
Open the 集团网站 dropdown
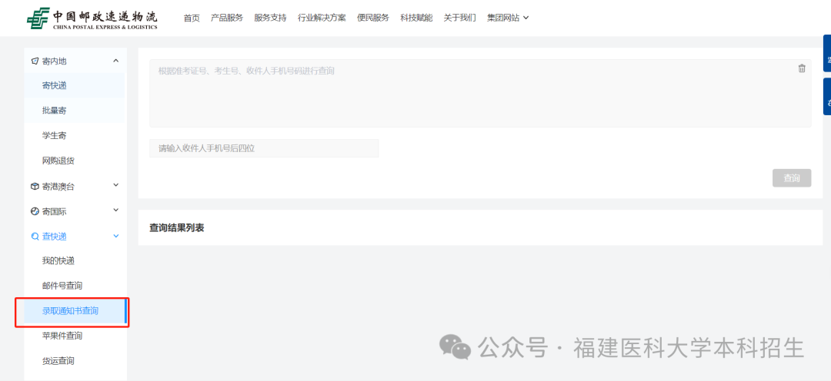508,18
